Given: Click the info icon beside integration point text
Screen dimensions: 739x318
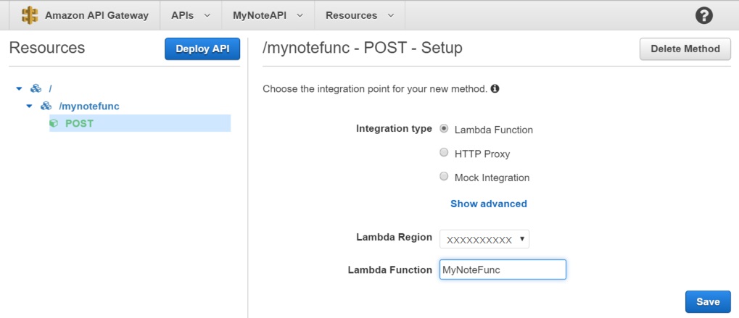Looking at the screenshot, I should [495, 88].
